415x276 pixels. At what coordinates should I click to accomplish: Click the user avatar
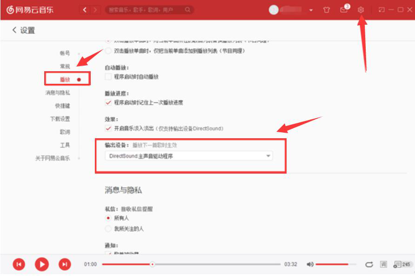[274, 10]
